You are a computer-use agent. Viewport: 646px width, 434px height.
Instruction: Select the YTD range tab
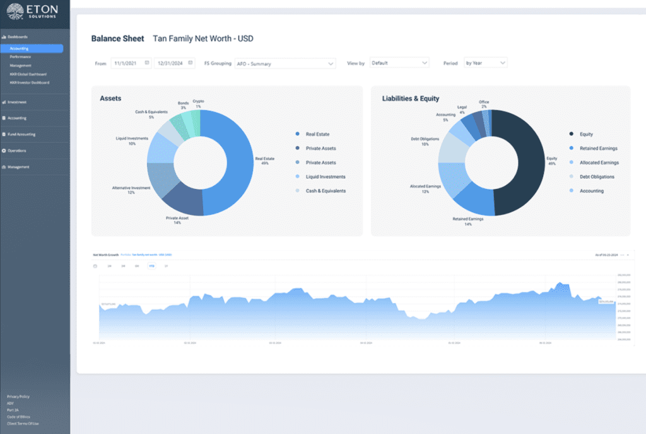(x=151, y=266)
